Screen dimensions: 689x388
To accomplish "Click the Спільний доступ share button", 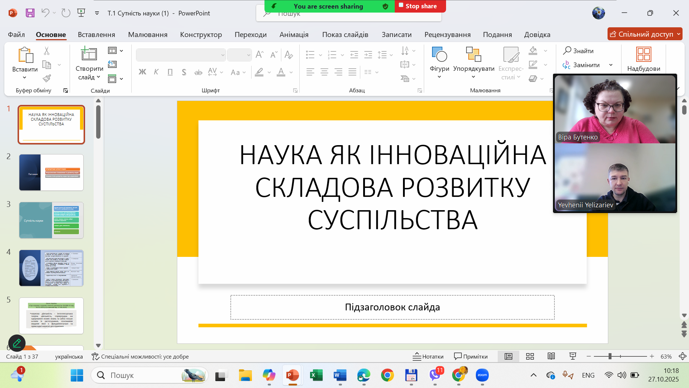I will pyautogui.click(x=642, y=34).
